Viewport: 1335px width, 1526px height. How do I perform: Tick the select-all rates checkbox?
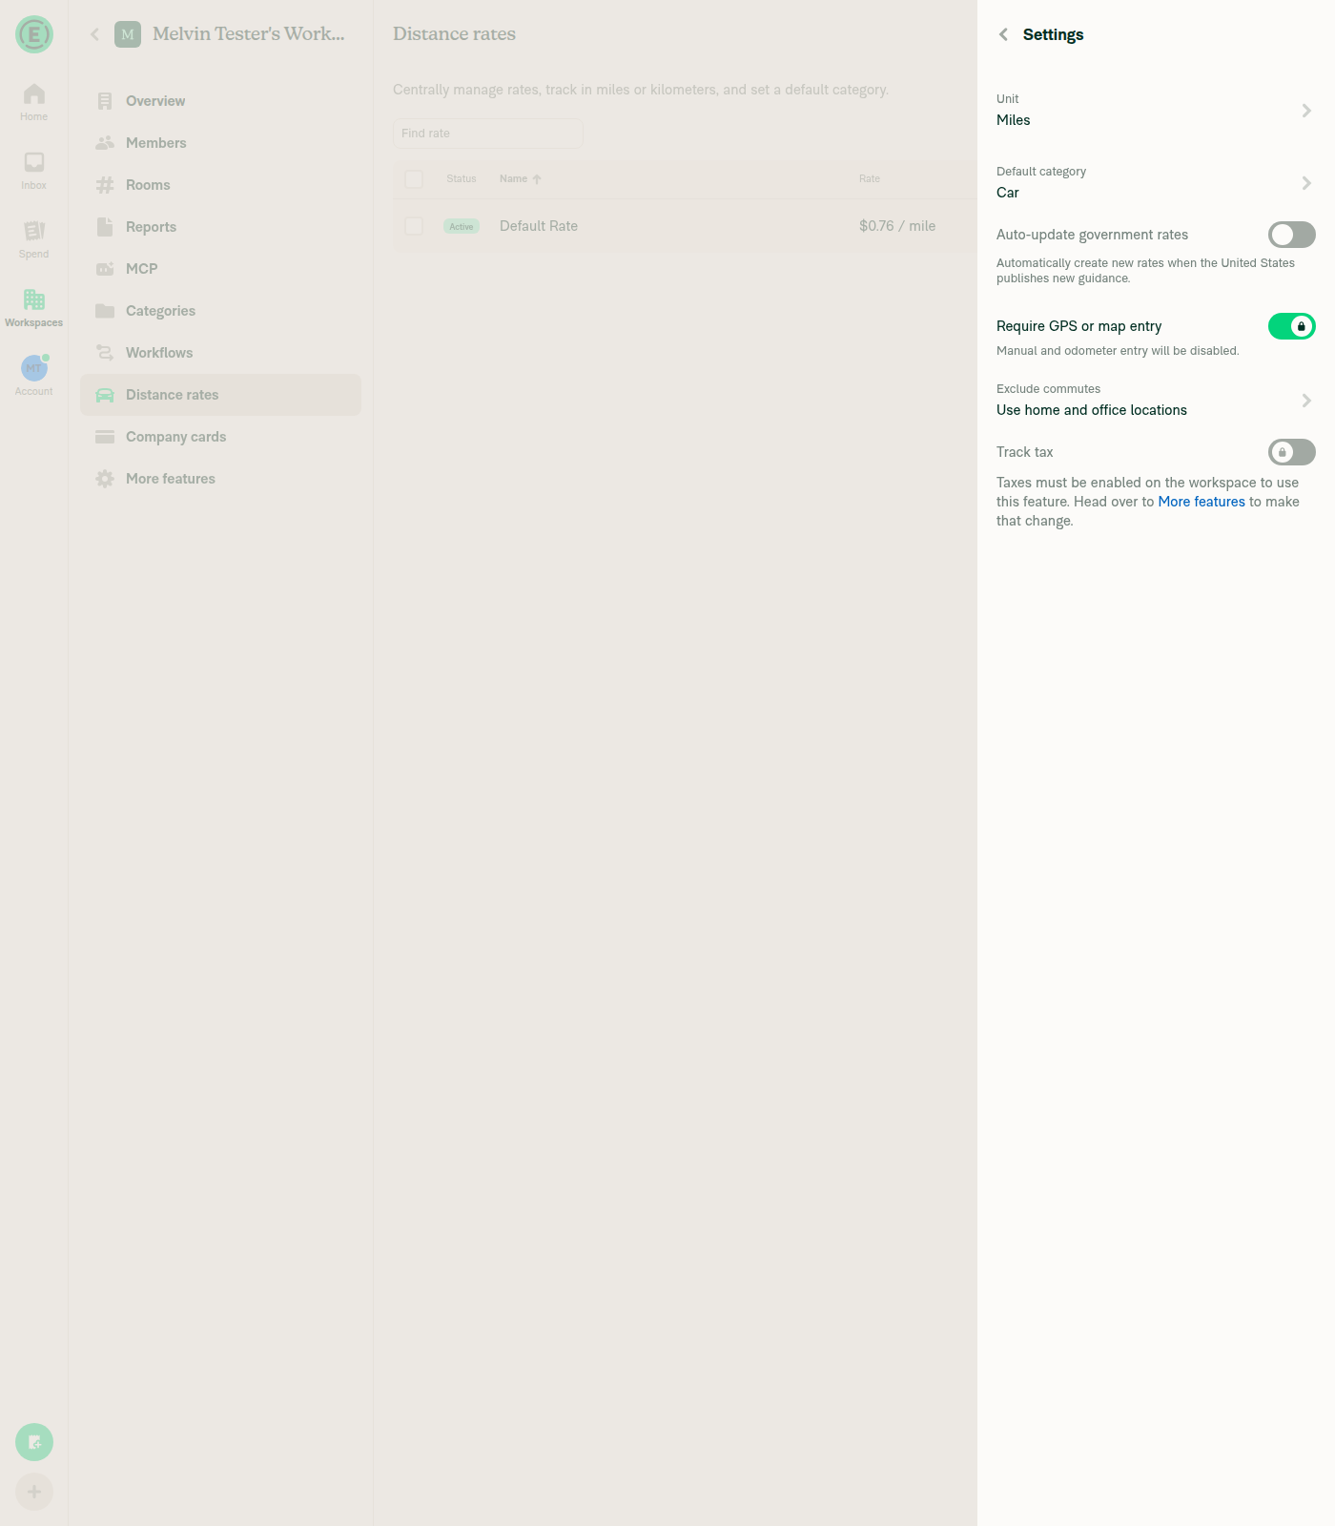coord(414,179)
